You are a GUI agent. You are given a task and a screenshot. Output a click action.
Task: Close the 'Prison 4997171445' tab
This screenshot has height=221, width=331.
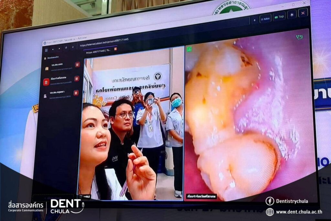[x=115, y=49]
